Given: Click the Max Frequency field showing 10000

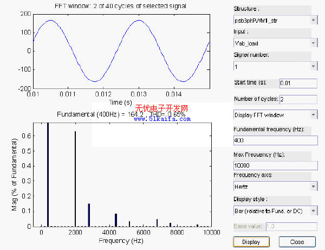Looking at the screenshot, I should tap(275, 165).
